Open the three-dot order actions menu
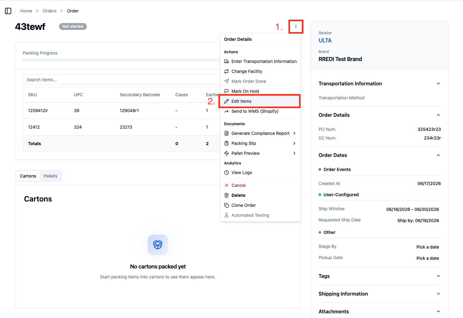 point(296,26)
